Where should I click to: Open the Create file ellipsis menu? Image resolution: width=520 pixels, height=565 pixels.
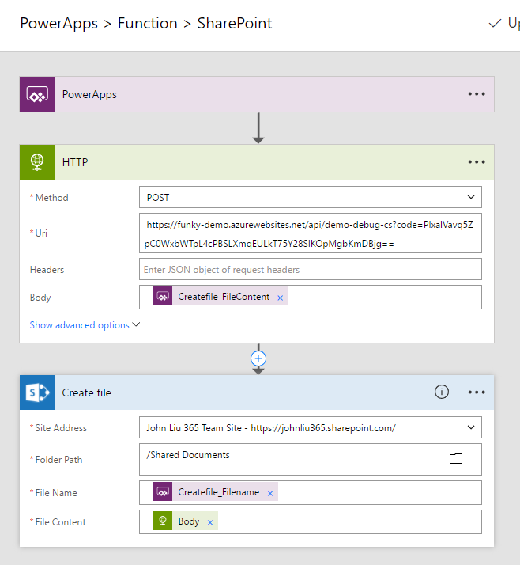(476, 392)
